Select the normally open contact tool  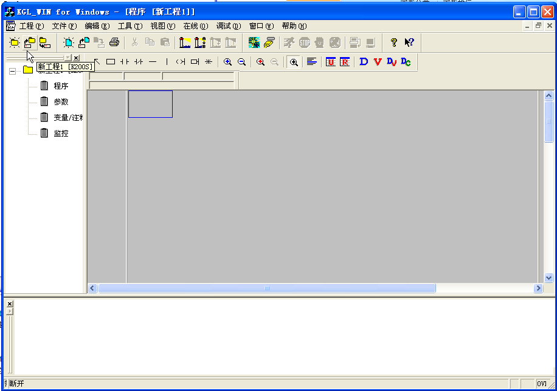point(124,62)
